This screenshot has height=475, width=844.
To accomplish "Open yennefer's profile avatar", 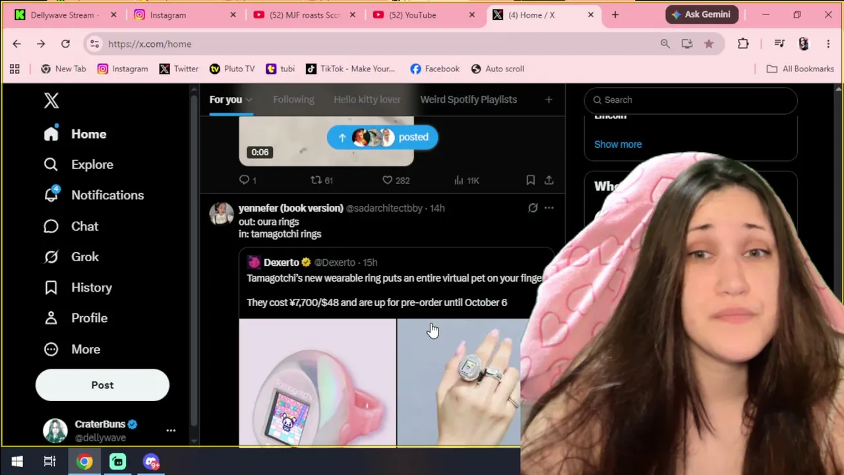I will click(222, 214).
